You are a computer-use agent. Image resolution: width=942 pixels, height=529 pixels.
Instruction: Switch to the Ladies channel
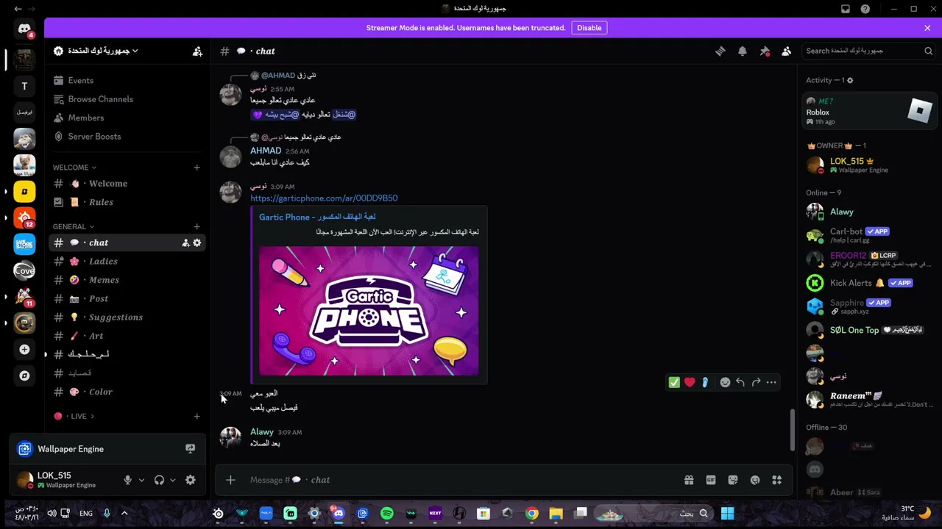(x=127, y=262)
